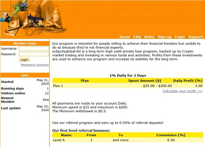Select Sign up in the navigation bar

(164, 37)
